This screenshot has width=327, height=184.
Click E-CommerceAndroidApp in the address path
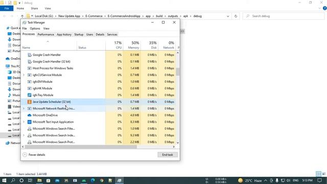click(x=124, y=16)
